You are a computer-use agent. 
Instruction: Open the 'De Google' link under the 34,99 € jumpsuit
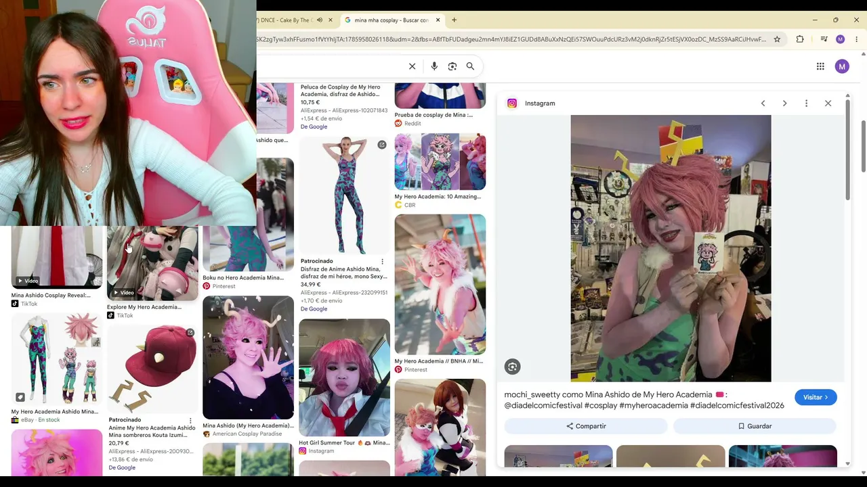tap(314, 309)
